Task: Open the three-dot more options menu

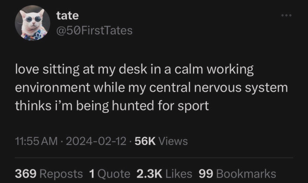Action: [286, 15]
